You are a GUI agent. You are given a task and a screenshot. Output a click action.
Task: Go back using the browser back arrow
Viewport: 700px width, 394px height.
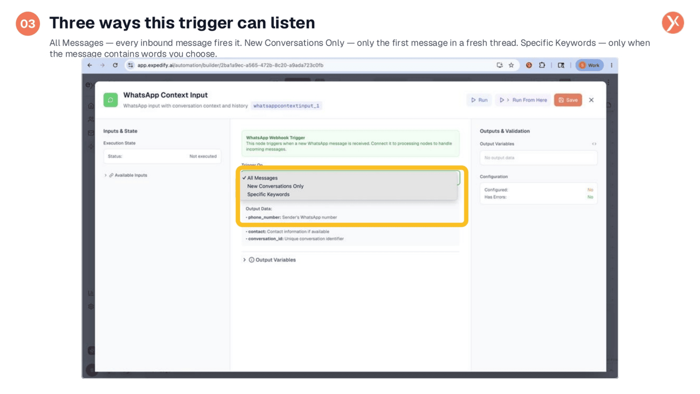coord(90,65)
